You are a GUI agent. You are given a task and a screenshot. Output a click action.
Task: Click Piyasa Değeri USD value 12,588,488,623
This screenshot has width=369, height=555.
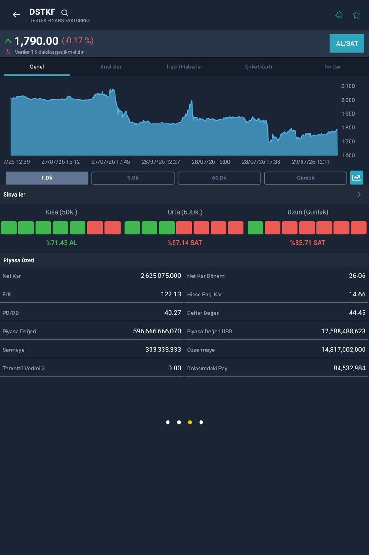click(344, 331)
